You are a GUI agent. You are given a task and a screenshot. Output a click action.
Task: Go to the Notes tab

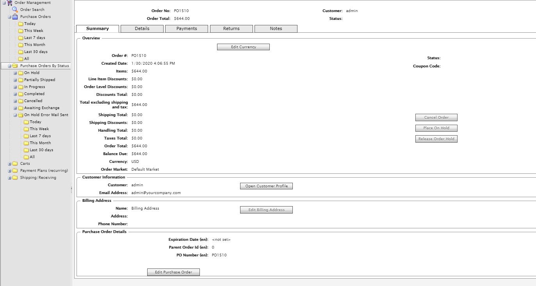(276, 28)
